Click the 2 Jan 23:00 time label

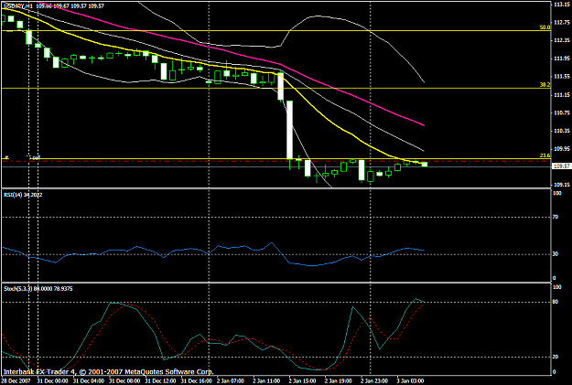tap(374, 381)
